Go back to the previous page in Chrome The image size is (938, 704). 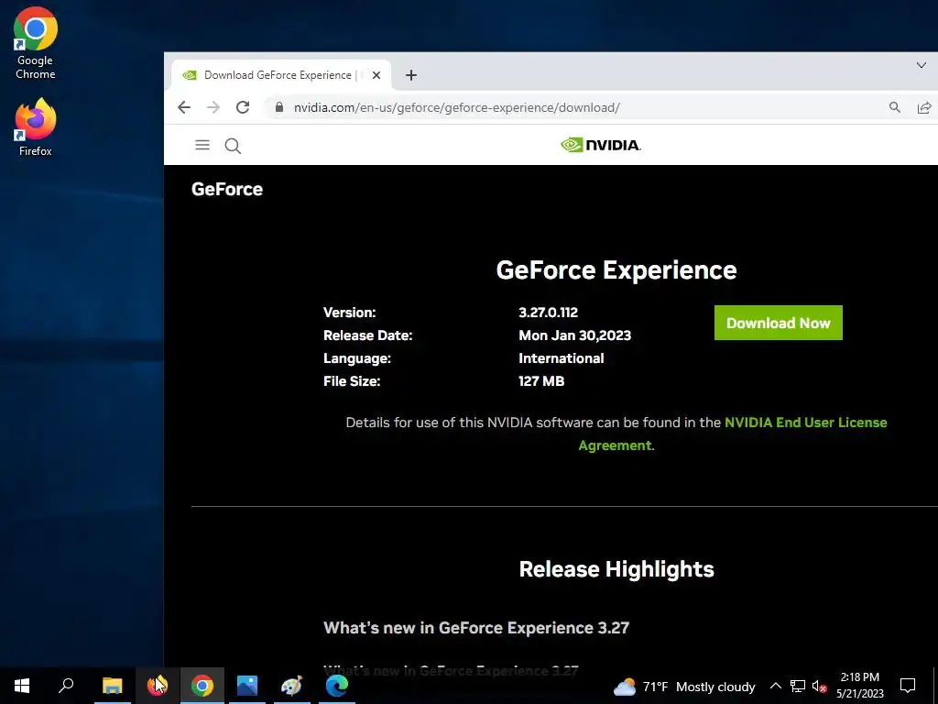pos(184,107)
